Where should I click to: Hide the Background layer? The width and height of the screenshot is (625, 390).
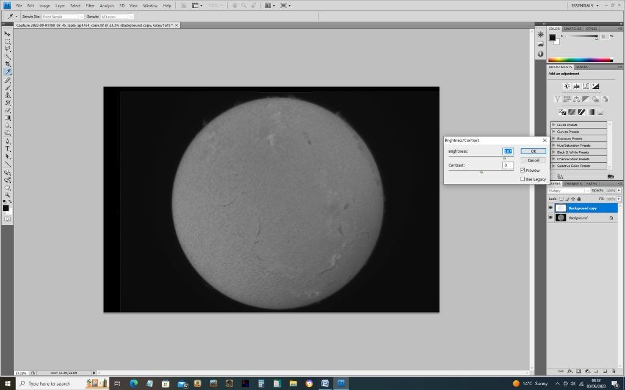pyautogui.click(x=551, y=218)
